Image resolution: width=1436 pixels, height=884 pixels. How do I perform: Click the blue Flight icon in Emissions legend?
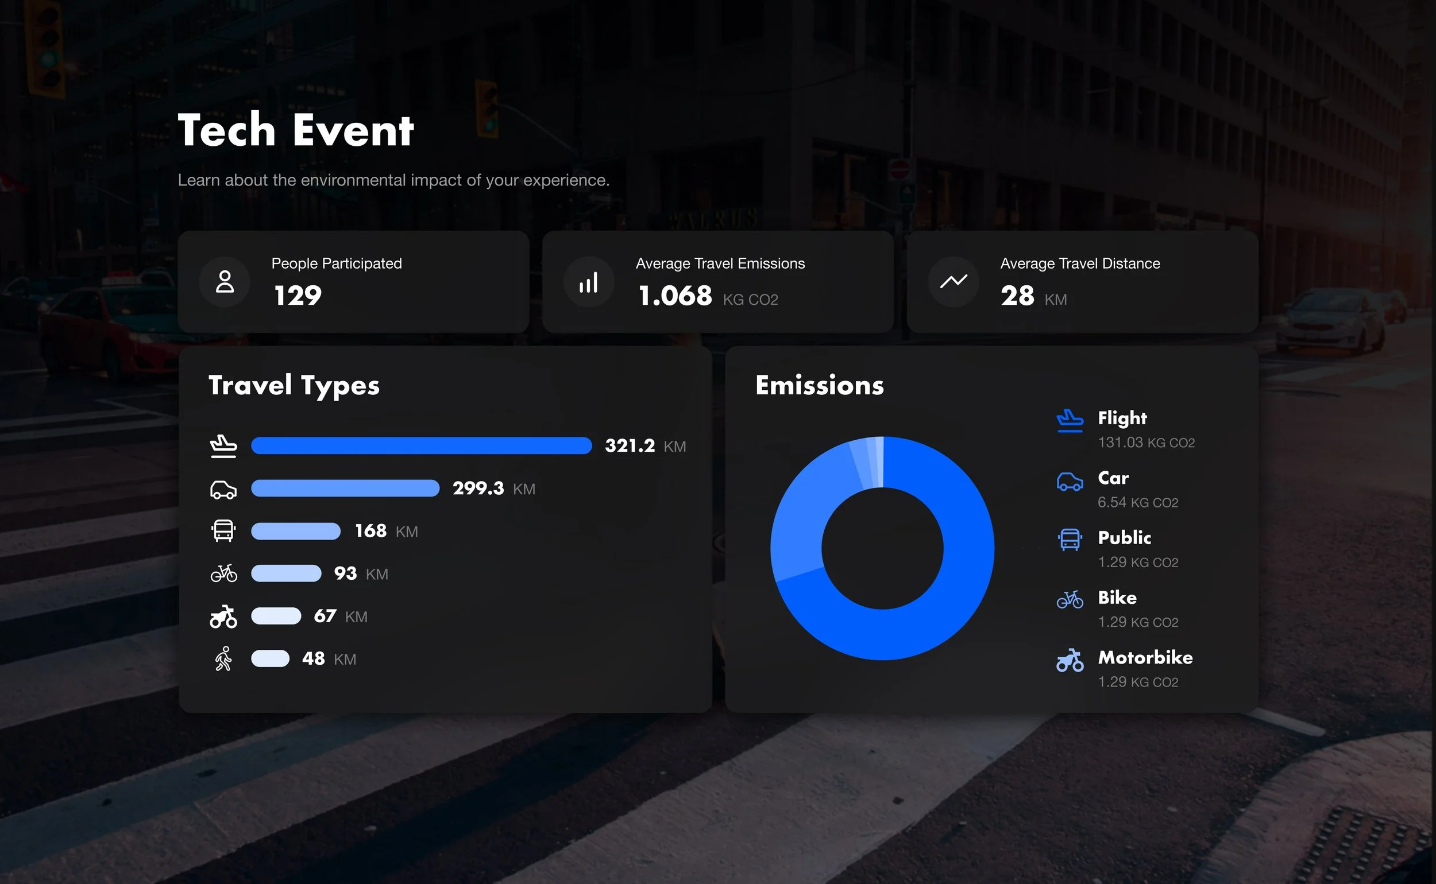(1070, 420)
